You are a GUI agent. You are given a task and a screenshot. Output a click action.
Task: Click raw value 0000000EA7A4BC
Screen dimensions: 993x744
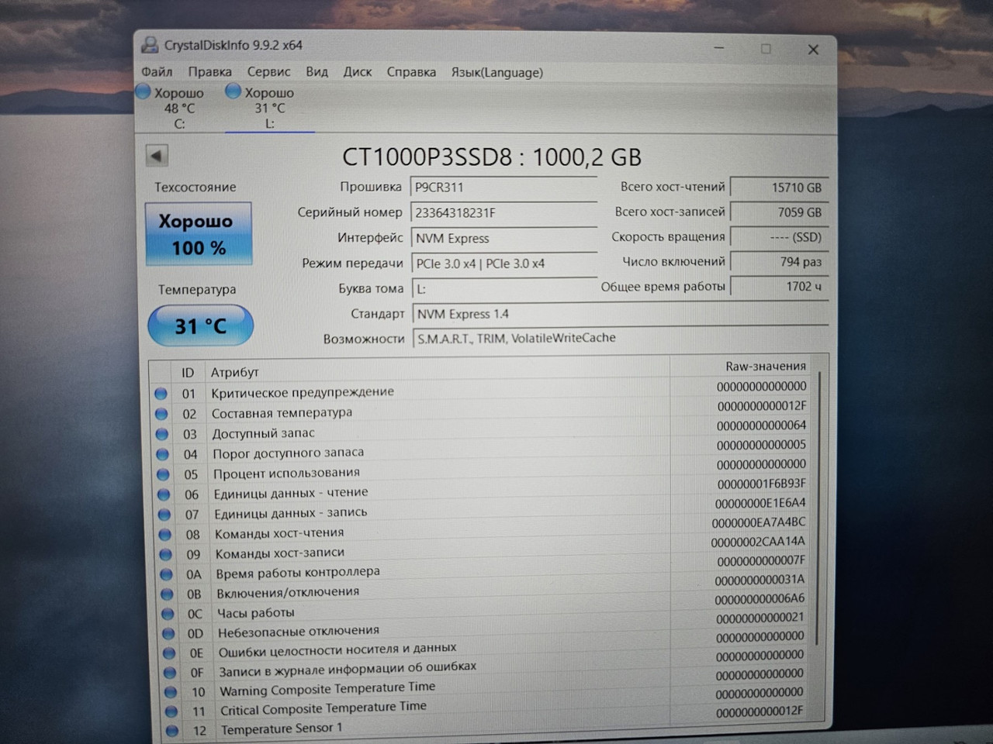tap(759, 522)
